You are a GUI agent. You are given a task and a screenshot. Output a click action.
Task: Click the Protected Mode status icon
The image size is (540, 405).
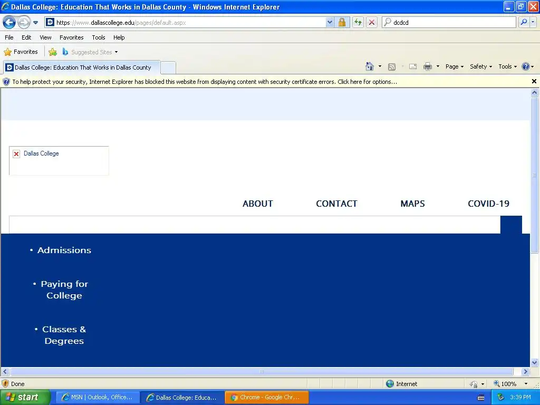(x=474, y=384)
